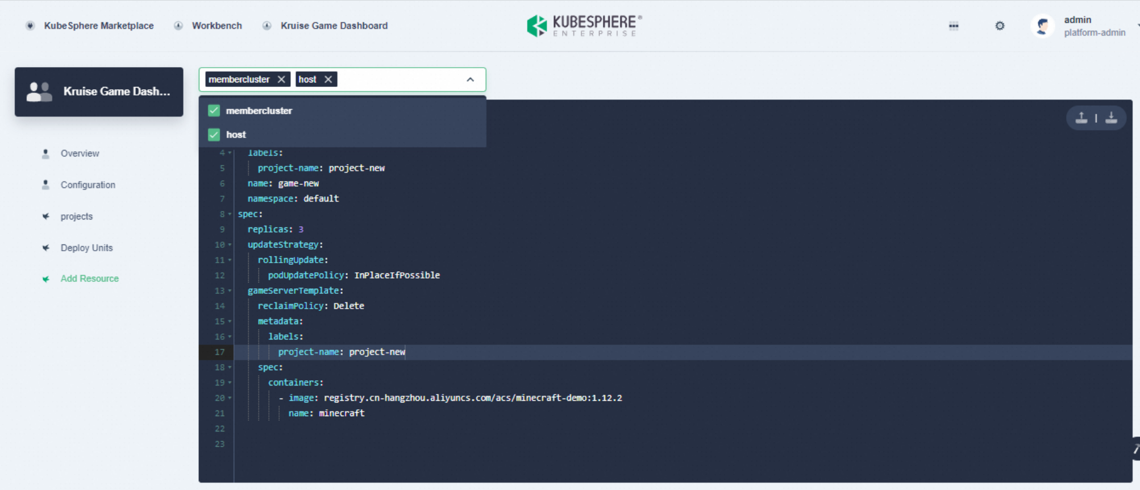The height and width of the screenshot is (490, 1140).
Task: Collapse rollingUpdate fold at line 11
Action: 230,260
